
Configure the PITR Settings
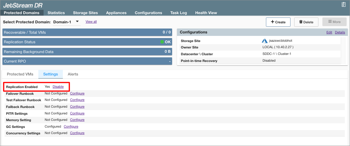tap(77, 113)
